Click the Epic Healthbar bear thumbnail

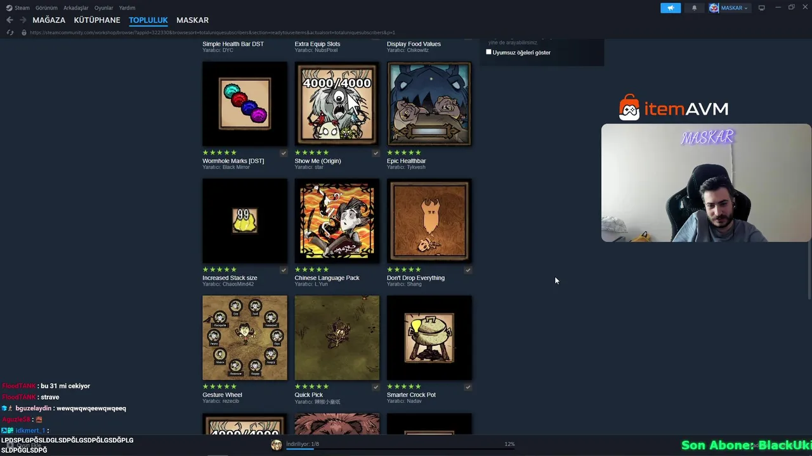point(429,104)
